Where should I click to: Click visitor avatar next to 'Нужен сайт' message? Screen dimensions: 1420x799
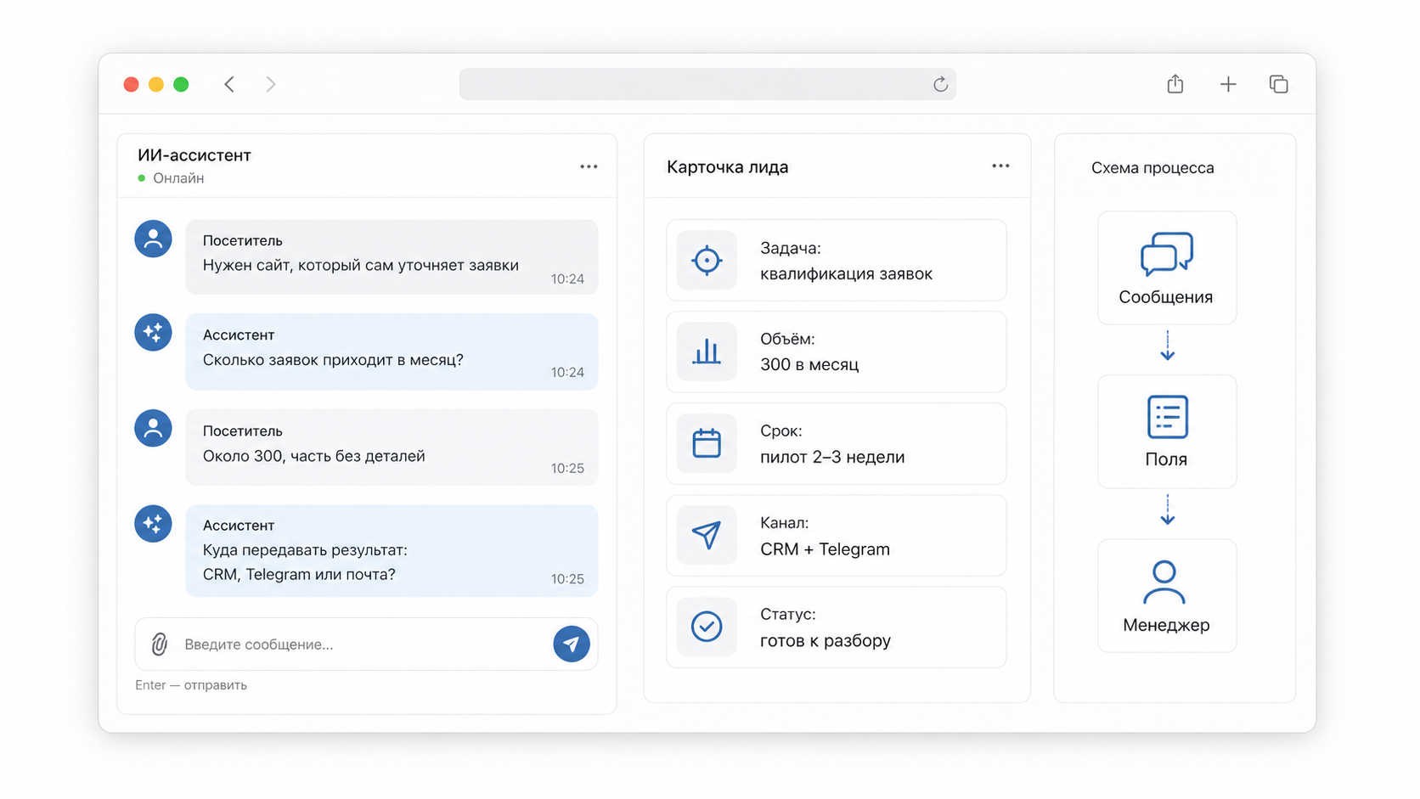coord(153,239)
